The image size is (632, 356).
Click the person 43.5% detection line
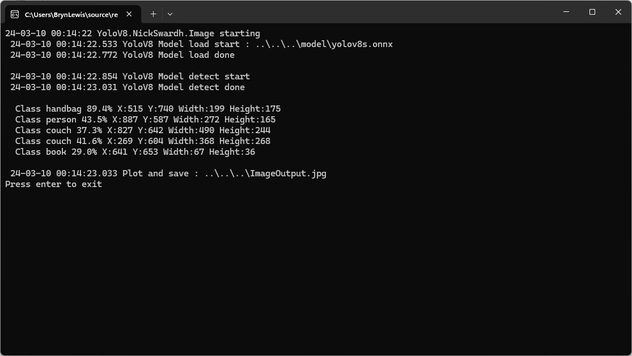(x=145, y=120)
